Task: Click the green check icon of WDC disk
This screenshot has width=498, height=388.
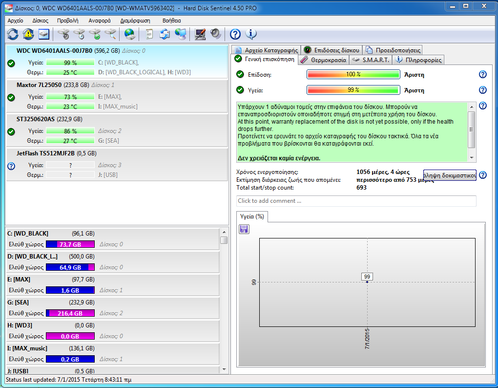Action: point(11,63)
